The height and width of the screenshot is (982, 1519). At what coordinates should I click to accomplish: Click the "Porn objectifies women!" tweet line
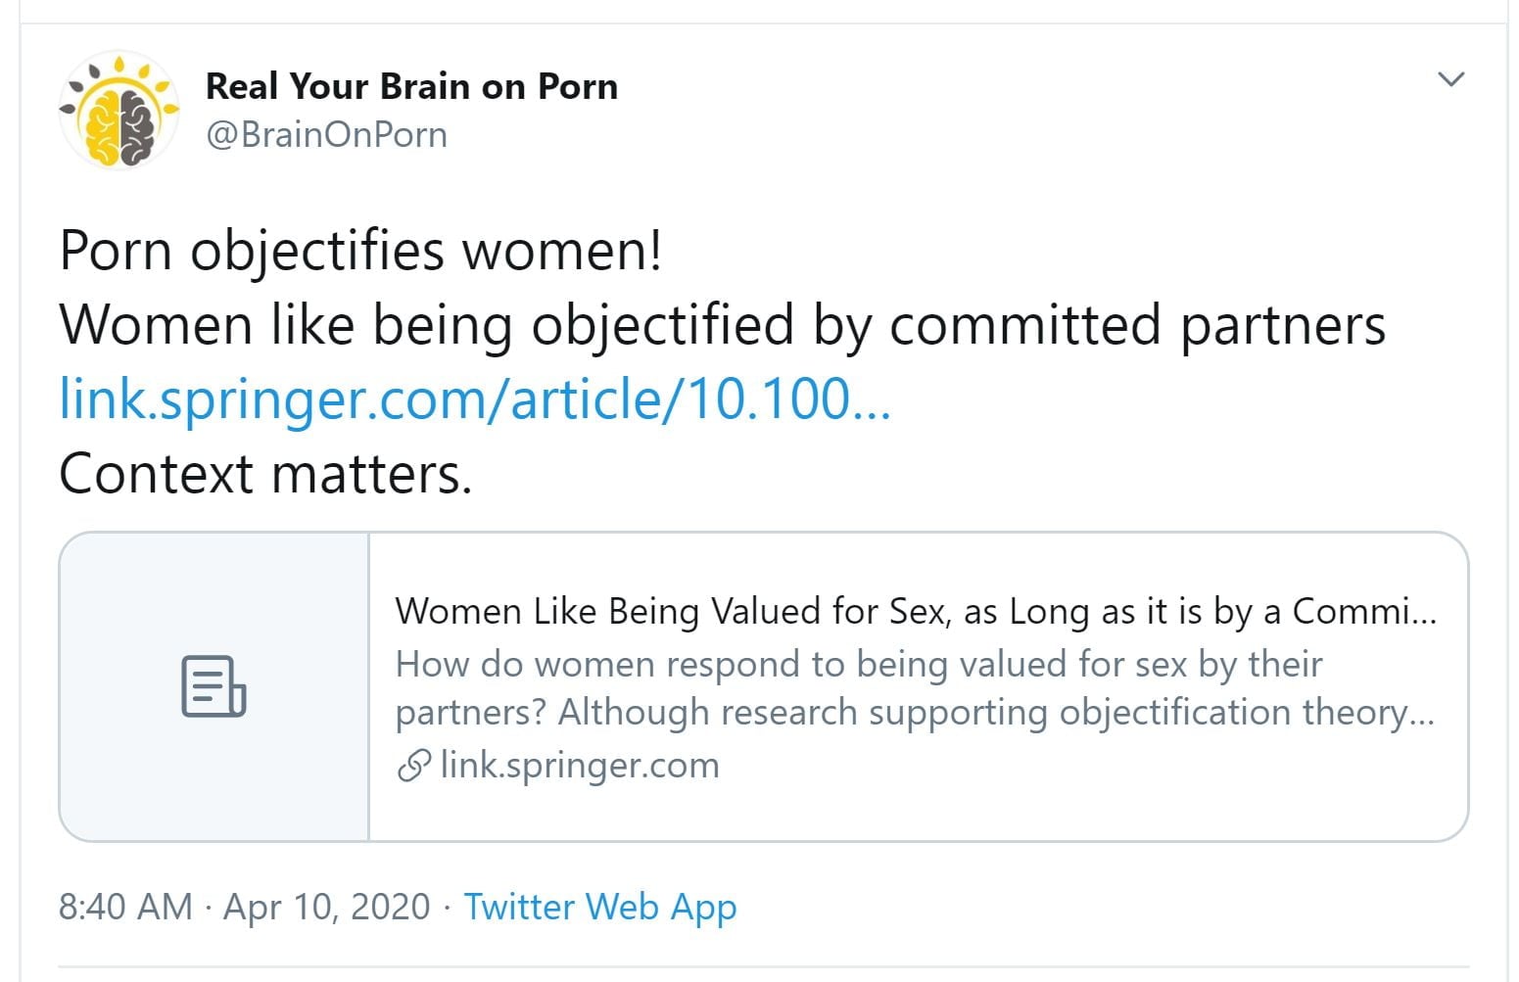360,250
